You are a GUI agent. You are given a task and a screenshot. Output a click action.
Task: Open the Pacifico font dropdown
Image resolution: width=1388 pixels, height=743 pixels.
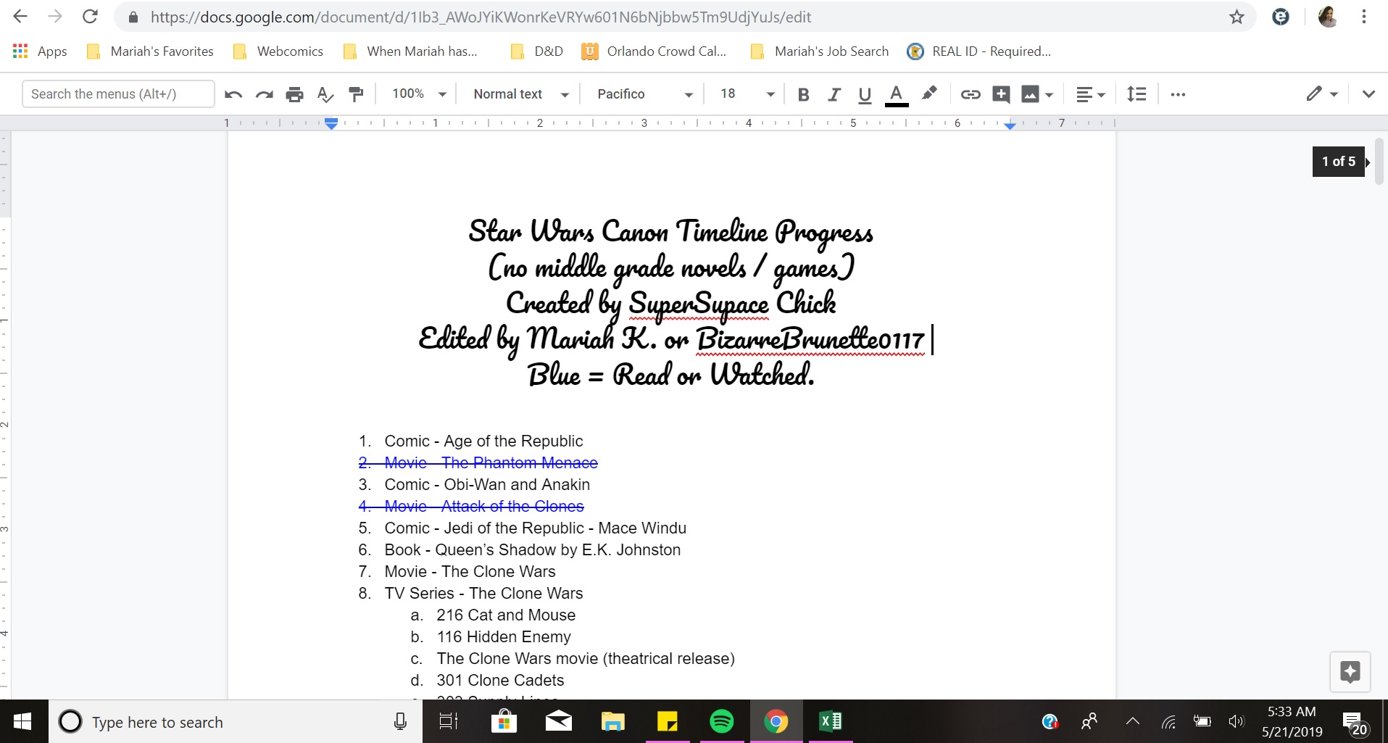pos(642,94)
